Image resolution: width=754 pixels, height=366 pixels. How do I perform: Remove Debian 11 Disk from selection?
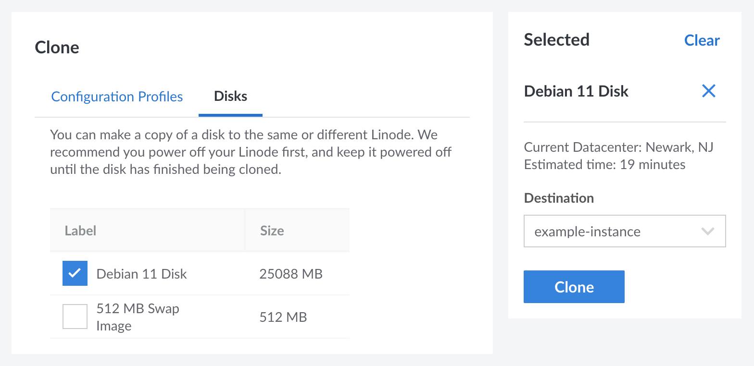point(708,91)
